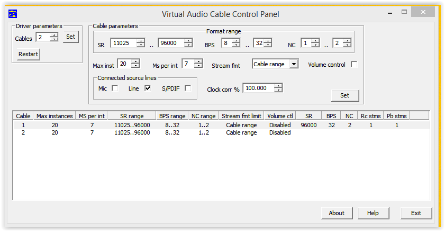
Task: Click the Cable column header
Action: [x=23, y=116]
